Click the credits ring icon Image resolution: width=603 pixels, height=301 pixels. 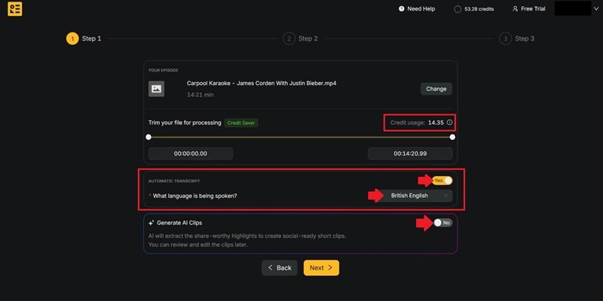pos(458,9)
